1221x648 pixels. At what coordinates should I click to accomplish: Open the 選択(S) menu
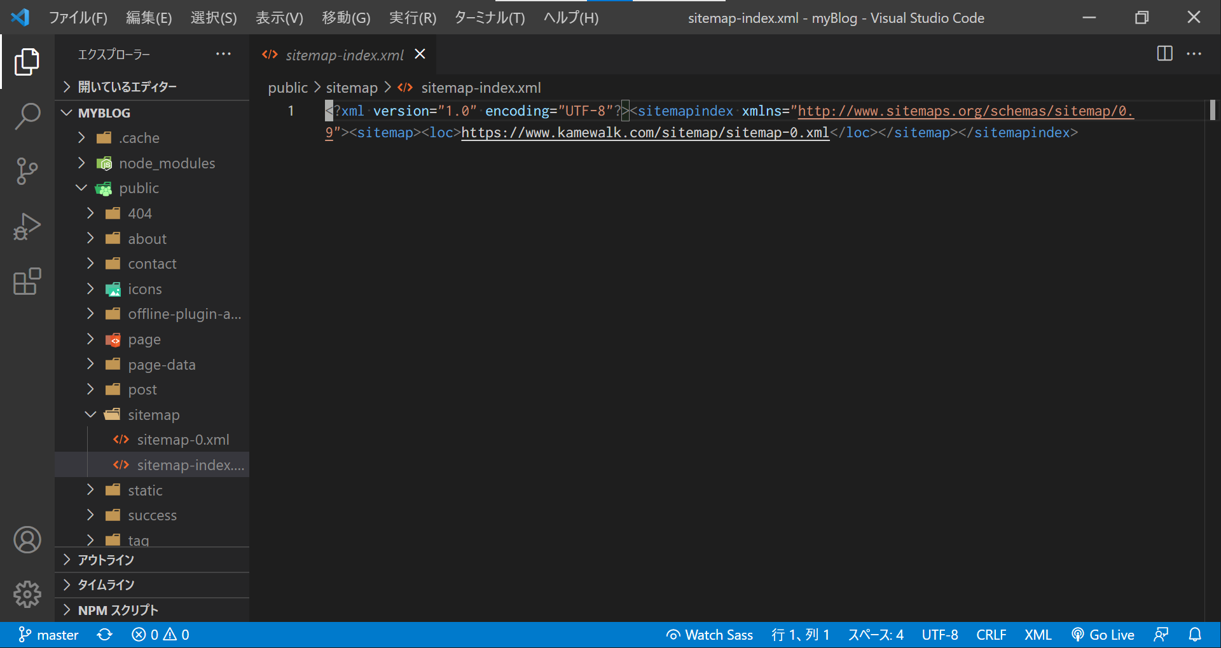point(214,18)
